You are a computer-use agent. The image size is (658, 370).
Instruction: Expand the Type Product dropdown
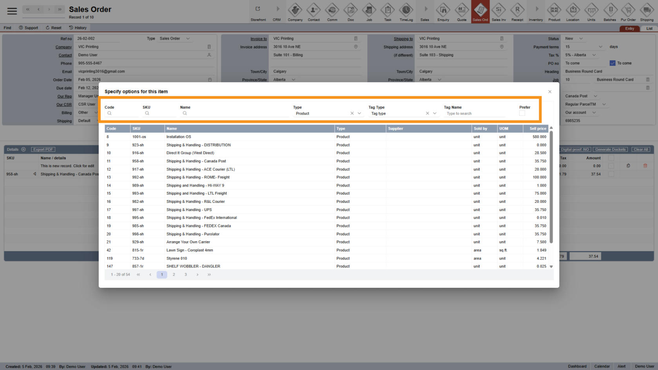point(359,114)
